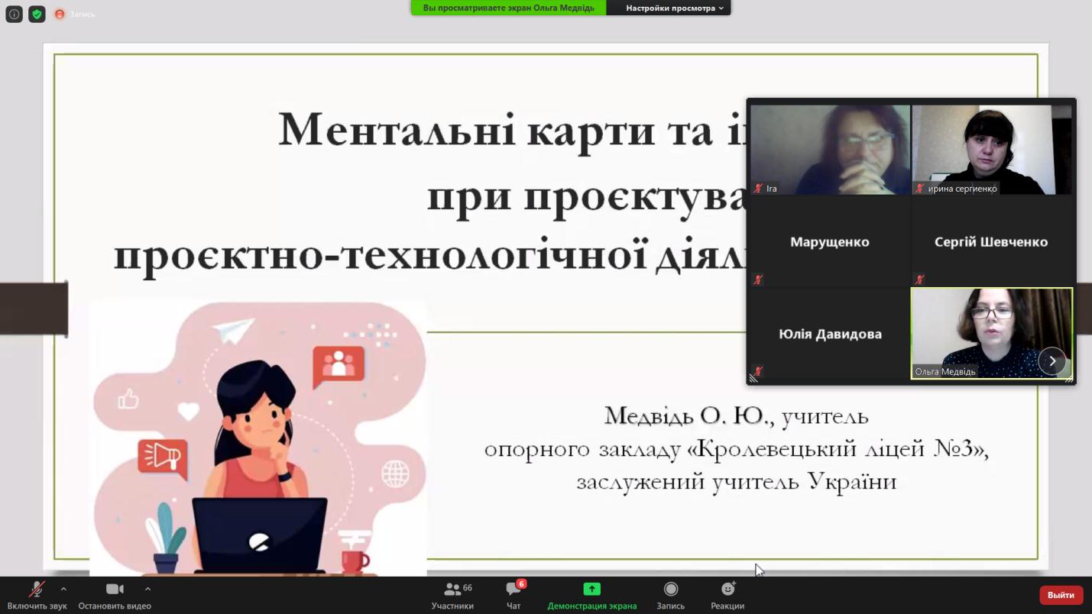The height and width of the screenshot is (614, 1092).
Task: Expand video options arrow beside camera
Action: click(x=147, y=589)
